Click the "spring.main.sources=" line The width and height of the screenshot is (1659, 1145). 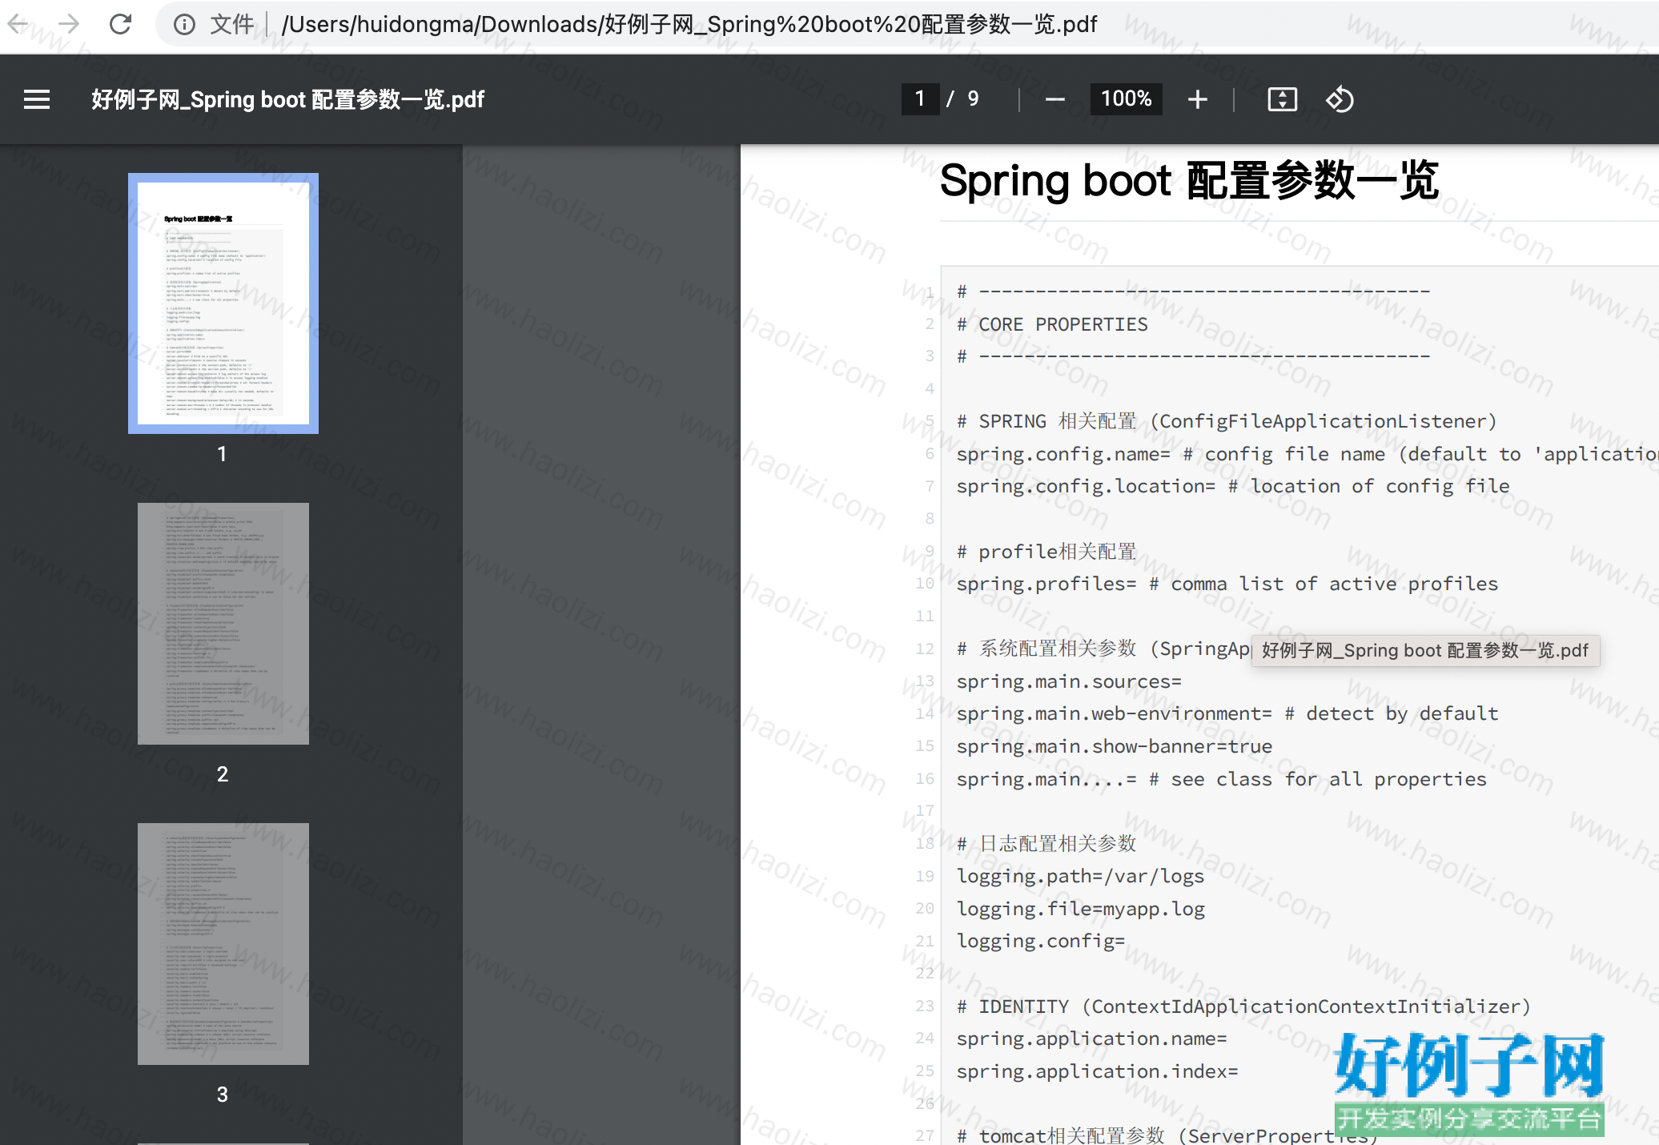(1069, 681)
